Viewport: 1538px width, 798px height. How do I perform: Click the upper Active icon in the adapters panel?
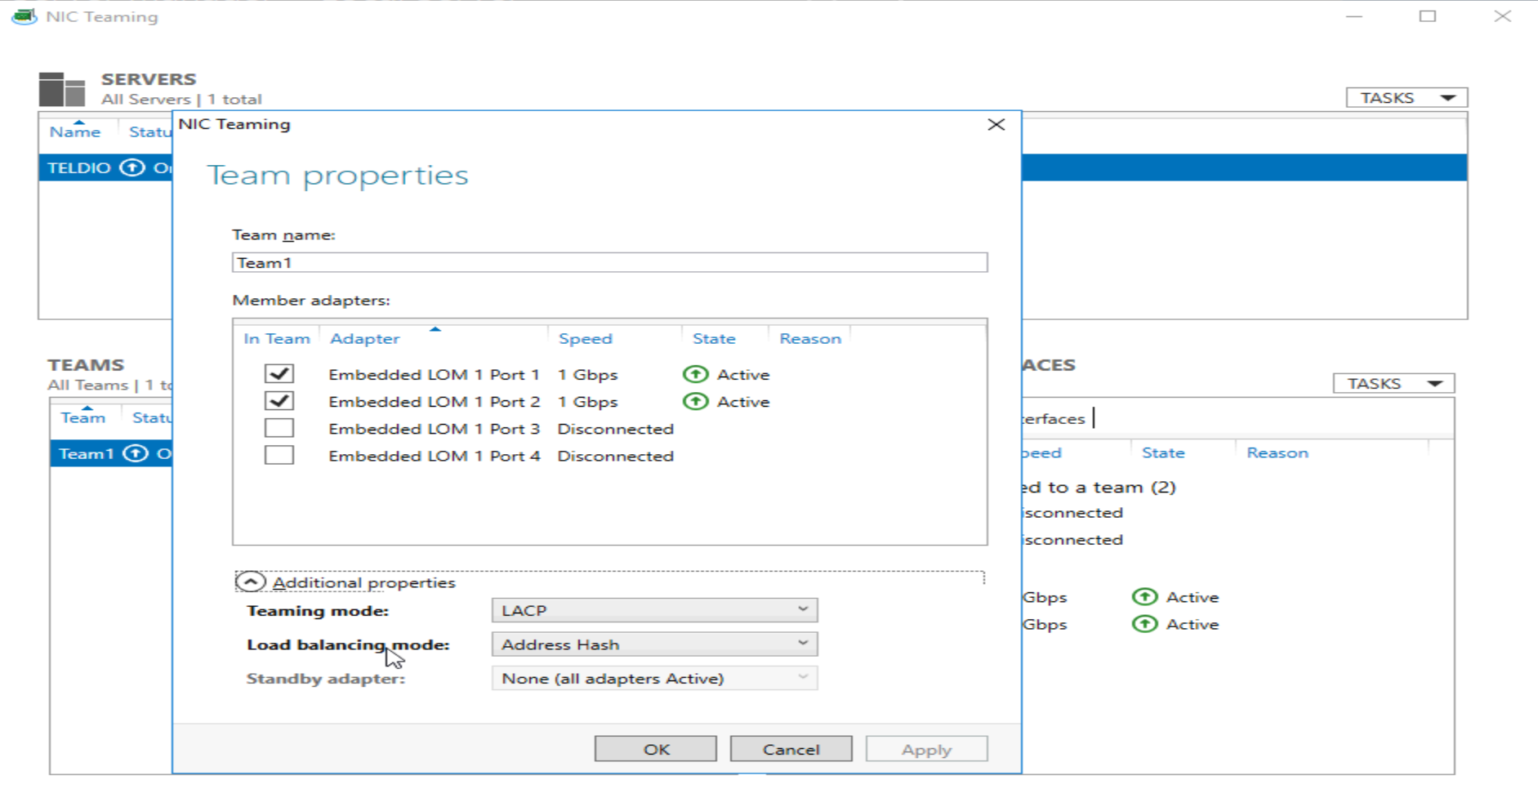(x=1145, y=596)
